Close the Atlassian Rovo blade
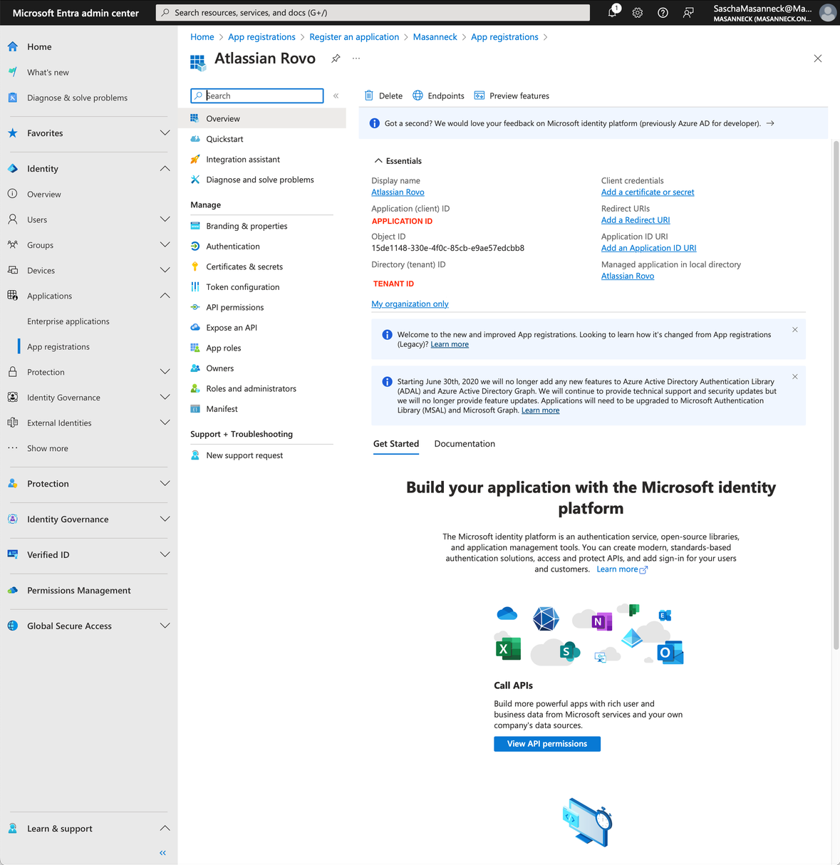 818,58
